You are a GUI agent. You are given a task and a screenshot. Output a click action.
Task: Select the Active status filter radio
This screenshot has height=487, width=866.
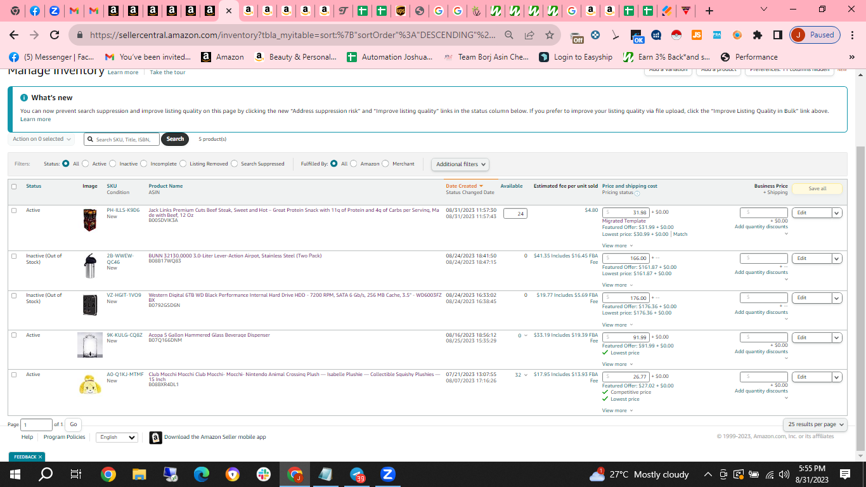(x=86, y=164)
